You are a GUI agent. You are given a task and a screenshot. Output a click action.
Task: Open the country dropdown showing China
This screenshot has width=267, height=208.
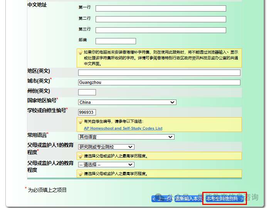point(127,102)
